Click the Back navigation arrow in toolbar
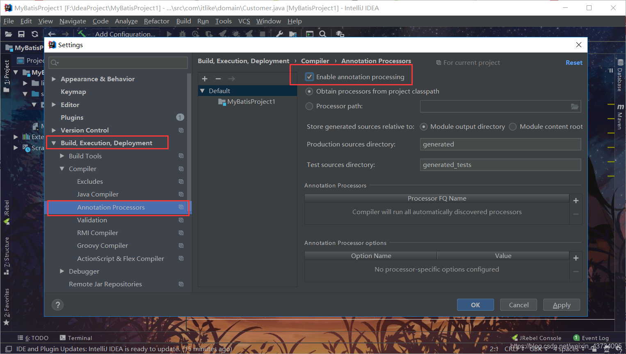Viewport: 626px width, 354px height. [52, 34]
